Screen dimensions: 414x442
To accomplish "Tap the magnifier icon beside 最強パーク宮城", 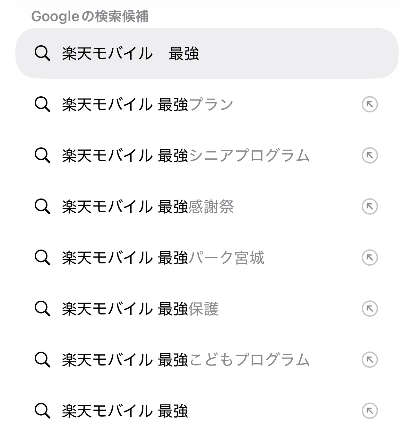I will click(42, 258).
